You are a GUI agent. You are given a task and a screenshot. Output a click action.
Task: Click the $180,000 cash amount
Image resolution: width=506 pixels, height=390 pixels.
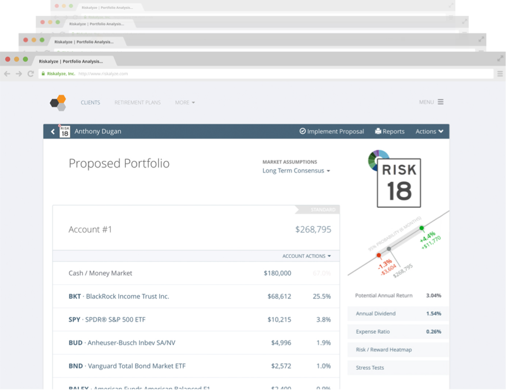[277, 273]
